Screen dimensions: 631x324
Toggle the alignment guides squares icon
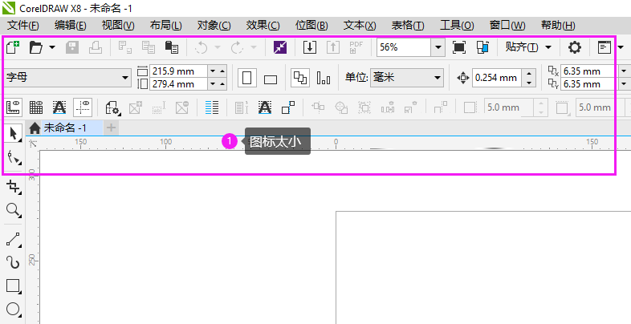coord(288,107)
